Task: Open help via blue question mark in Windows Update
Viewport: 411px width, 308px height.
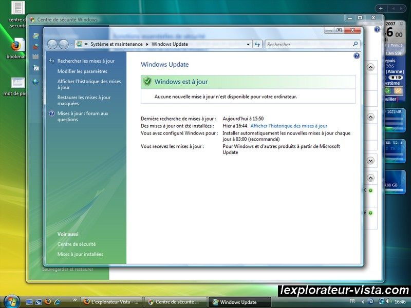Action: (x=357, y=56)
